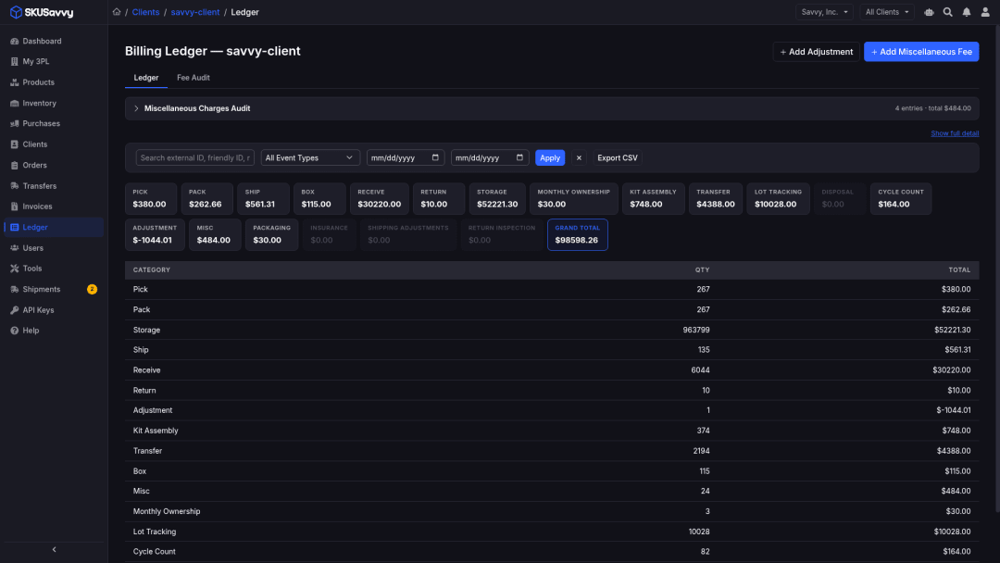Open Shipments in the sidebar
The image size is (1000, 563).
[54, 290]
